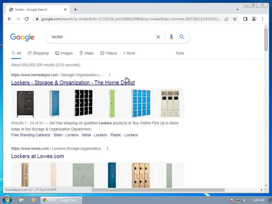Viewport: 272px width, 204px height.
Task: Click the horizontal scrollbar thumb
Action: [x=158, y=190]
